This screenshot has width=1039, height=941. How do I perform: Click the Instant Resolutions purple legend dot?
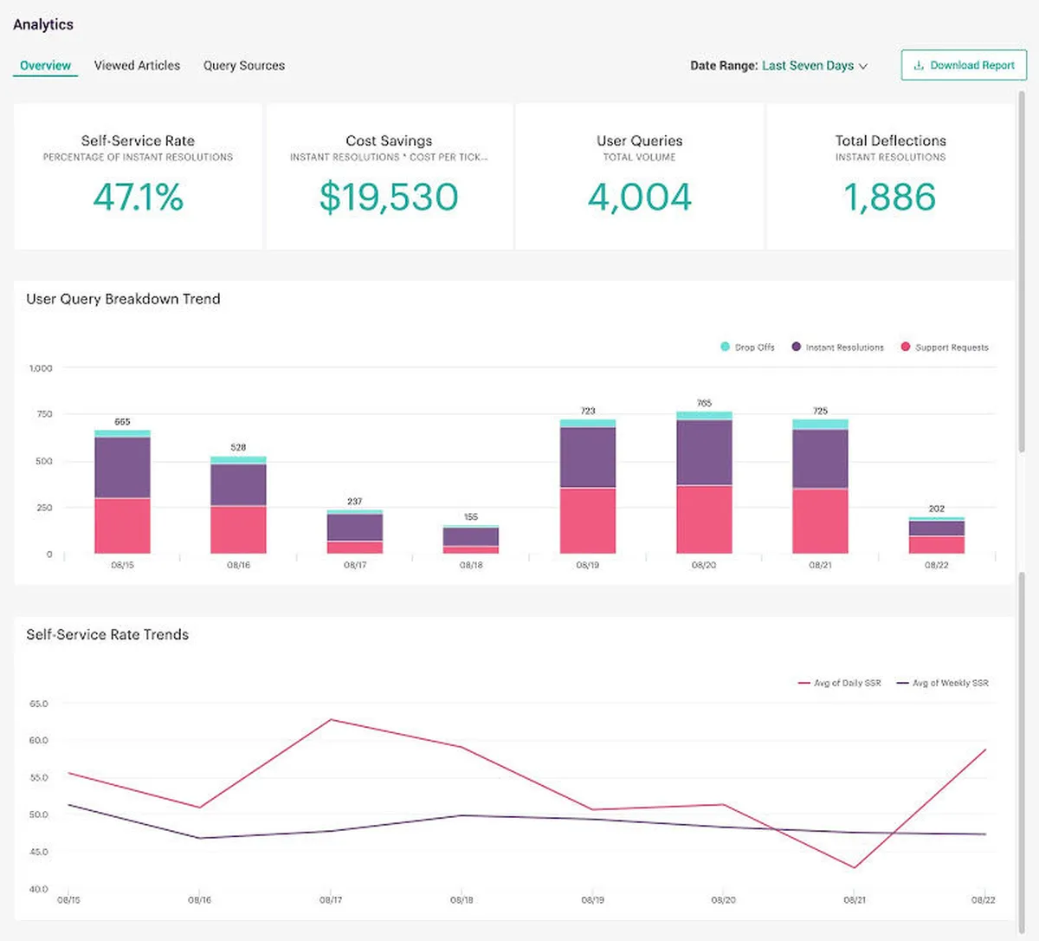[x=796, y=347]
